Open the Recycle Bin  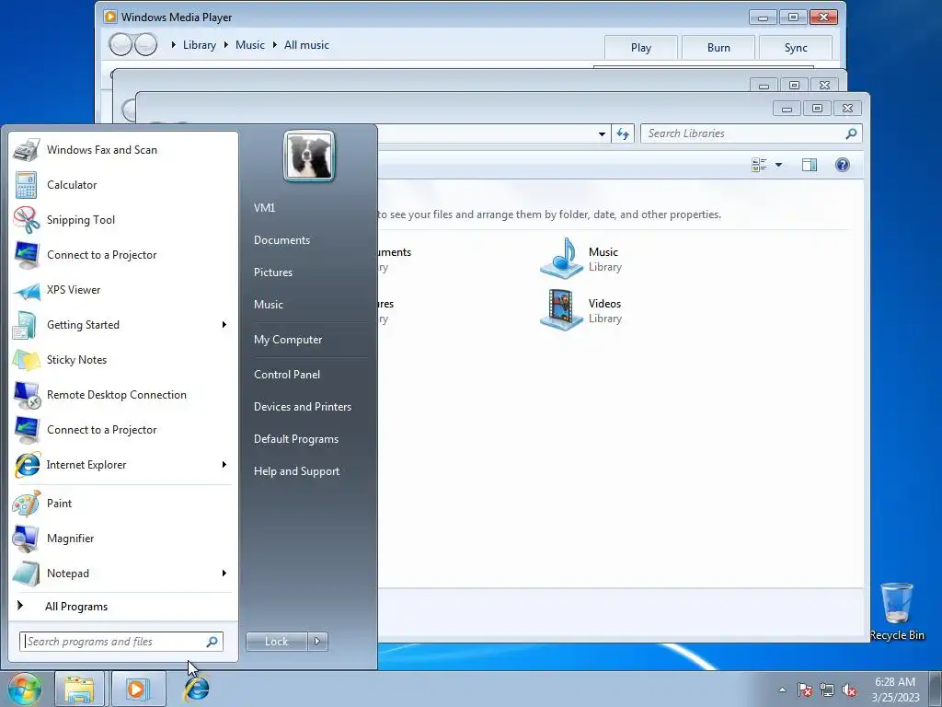pos(897,611)
